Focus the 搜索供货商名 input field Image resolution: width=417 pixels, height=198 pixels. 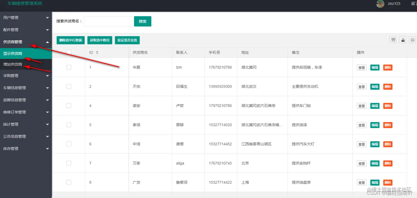coord(108,21)
